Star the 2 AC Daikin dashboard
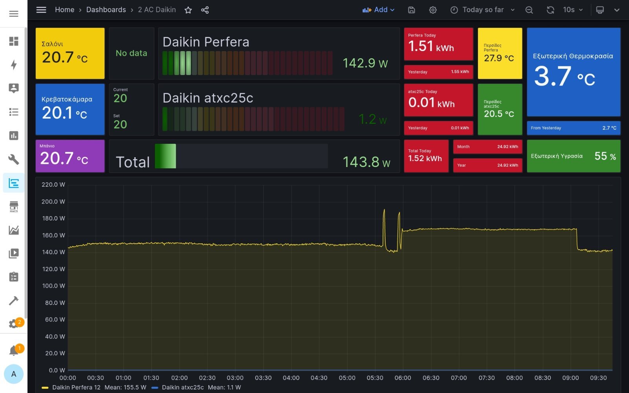This screenshot has height=393, width=629. [188, 10]
